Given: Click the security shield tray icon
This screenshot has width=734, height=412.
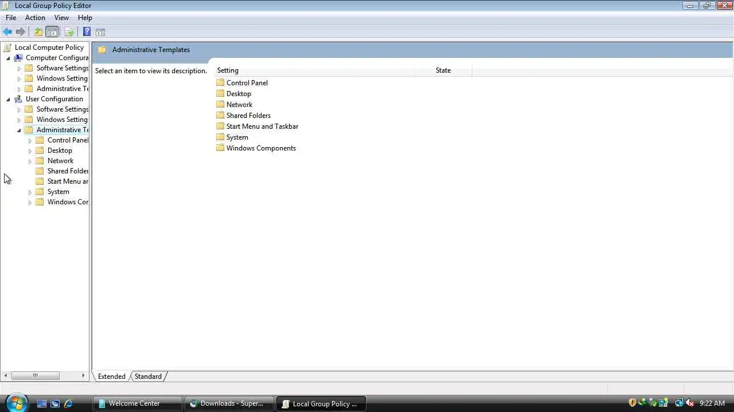Looking at the screenshot, I should [x=633, y=403].
